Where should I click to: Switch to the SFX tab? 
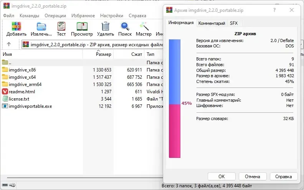coord(234,23)
